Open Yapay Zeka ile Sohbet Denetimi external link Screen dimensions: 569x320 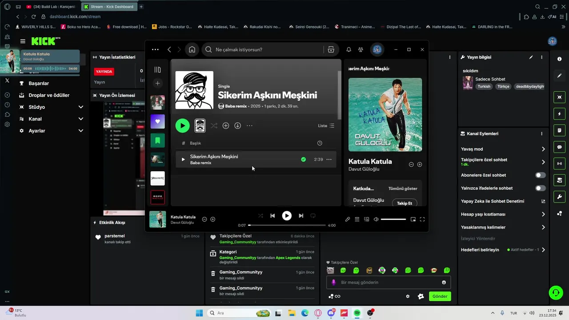(543, 201)
